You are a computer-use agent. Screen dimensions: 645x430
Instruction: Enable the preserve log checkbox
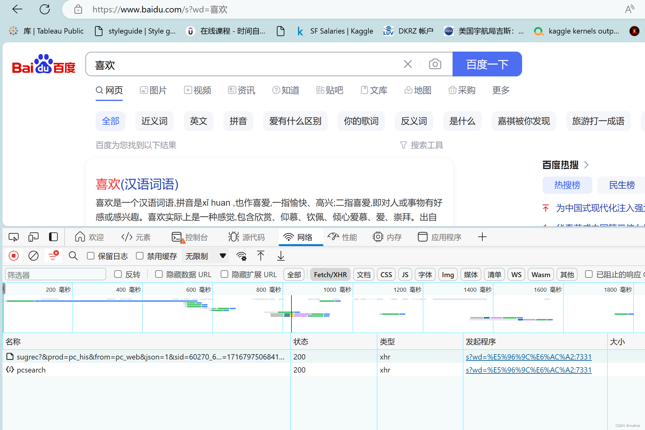[91, 256]
